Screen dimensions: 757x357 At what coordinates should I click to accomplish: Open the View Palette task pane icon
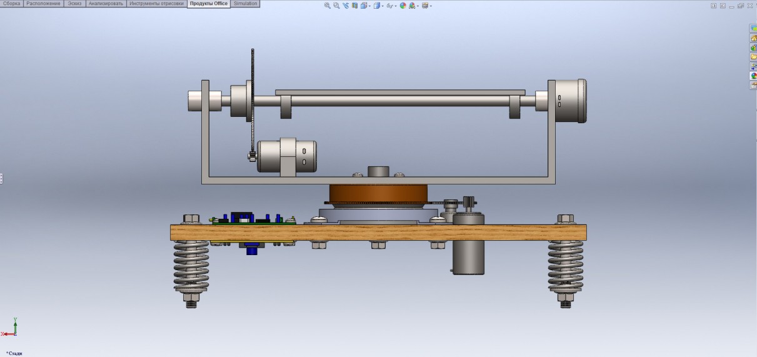pos(753,66)
